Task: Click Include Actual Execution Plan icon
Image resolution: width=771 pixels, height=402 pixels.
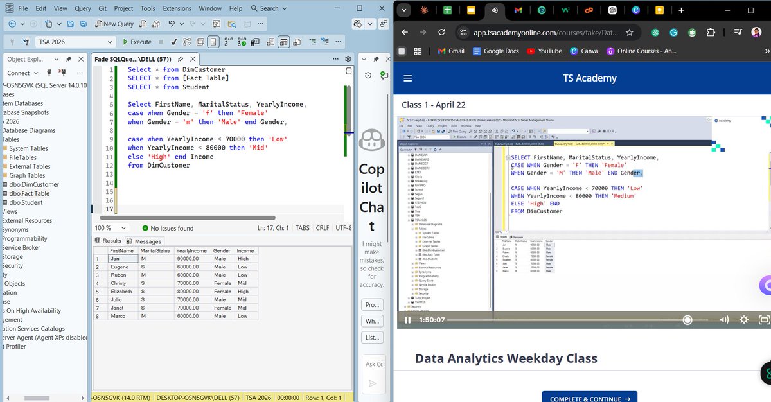Action: tap(228, 42)
